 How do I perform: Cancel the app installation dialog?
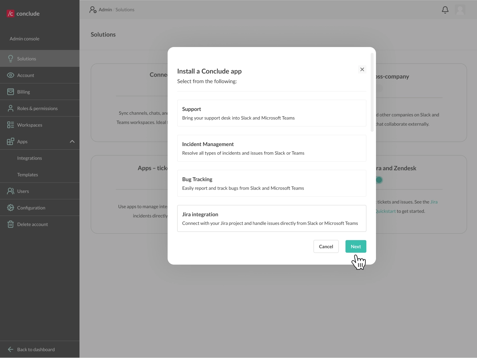[326, 246]
